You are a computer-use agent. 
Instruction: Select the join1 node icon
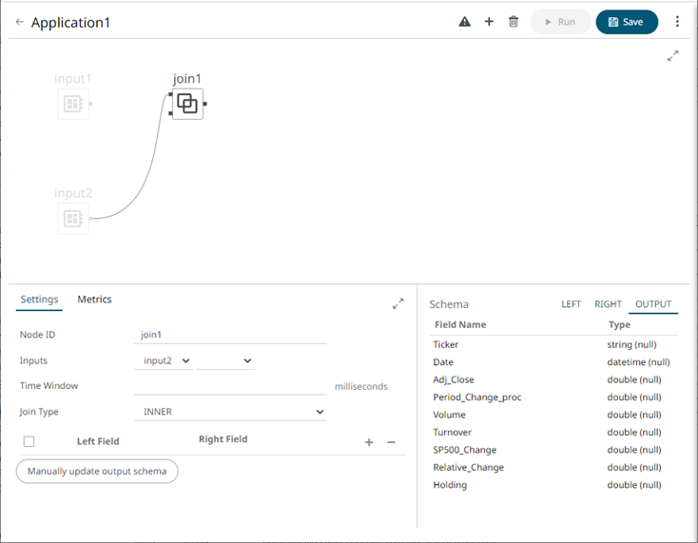tap(187, 104)
